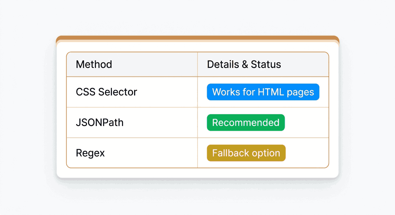Image resolution: width=395 pixels, height=215 pixels.
Task: Click empty cell space right of Recommended badge
Action: tap(306, 122)
